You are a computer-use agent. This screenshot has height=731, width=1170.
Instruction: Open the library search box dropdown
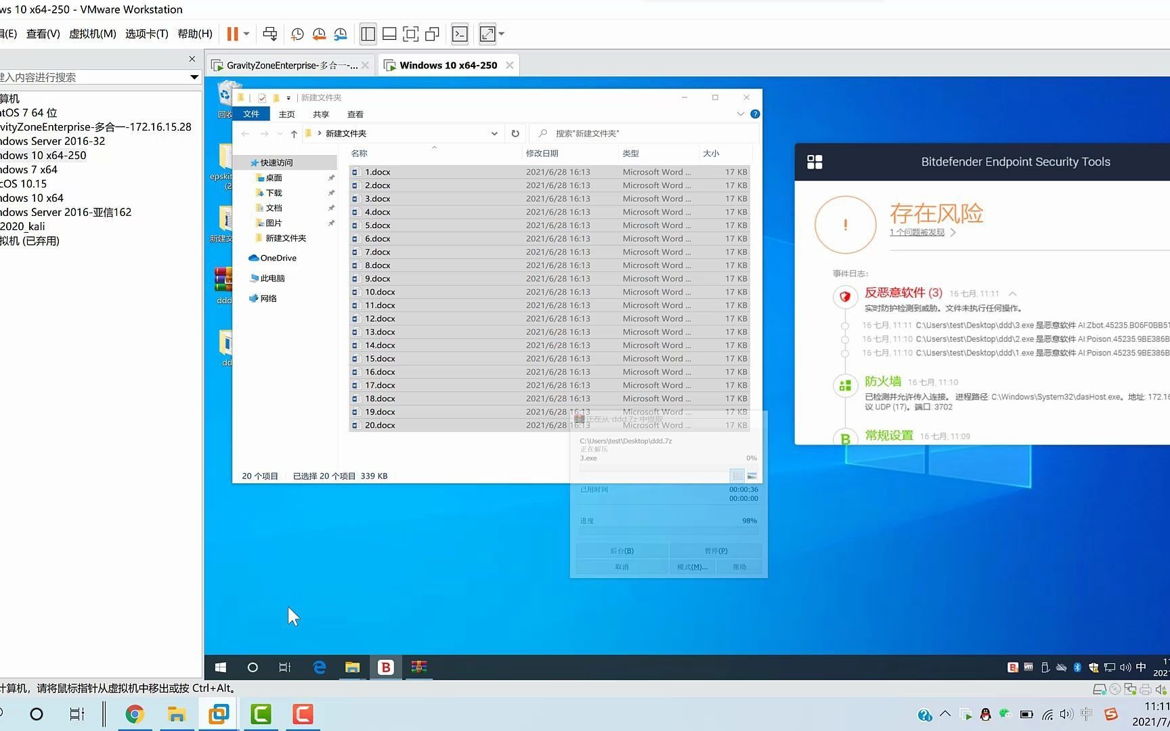pos(194,77)
